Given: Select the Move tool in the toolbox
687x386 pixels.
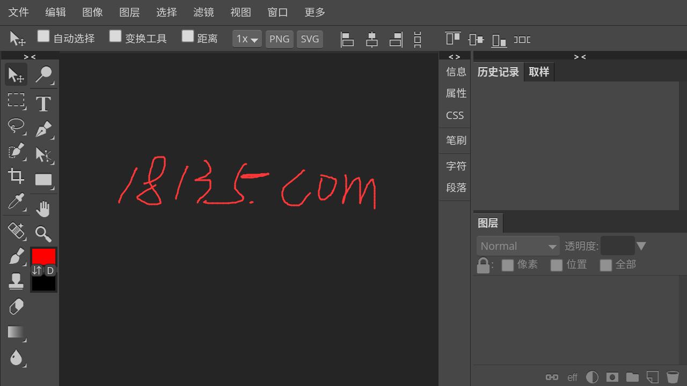Looking at the screenshot, I should point(16,75).
